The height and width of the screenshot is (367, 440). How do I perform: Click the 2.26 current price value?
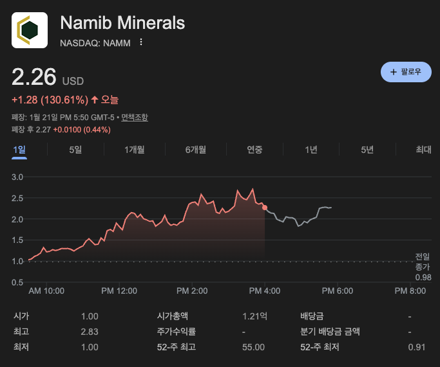[34, 77]
